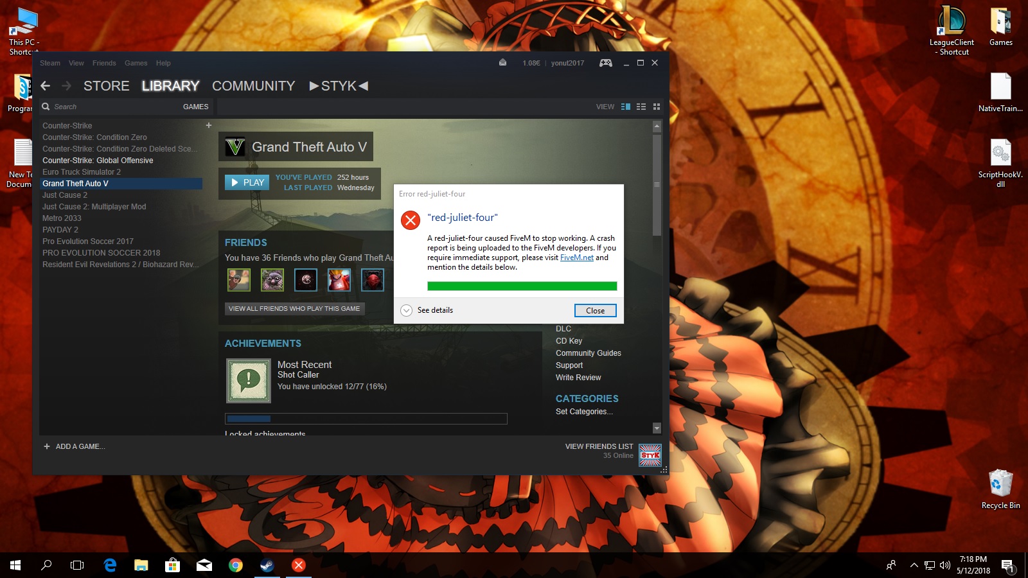Close the red-juliet-four error dialog
Image resolution: width=1028 pixels, height=578 pixels.
pyautogui.click(x=595, y=310)
